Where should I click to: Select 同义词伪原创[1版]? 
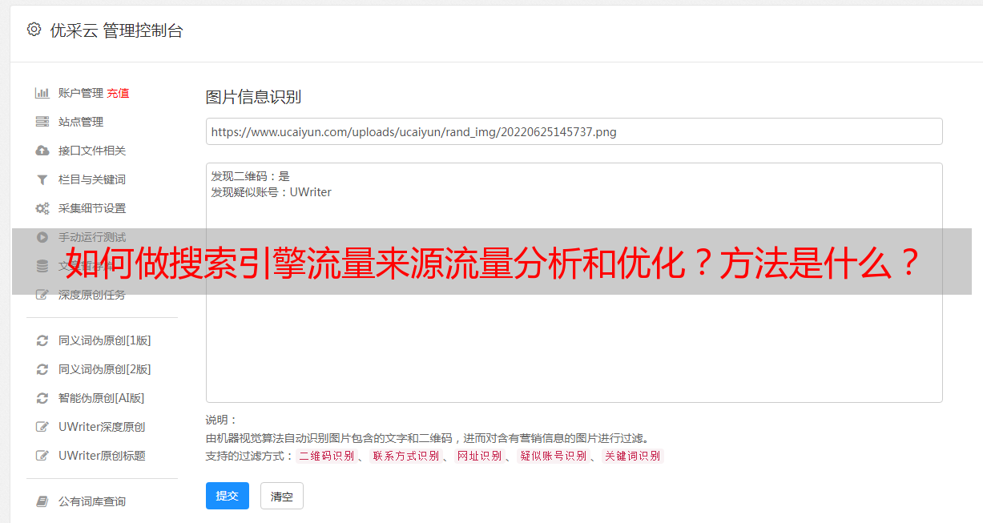coord(105,340)
